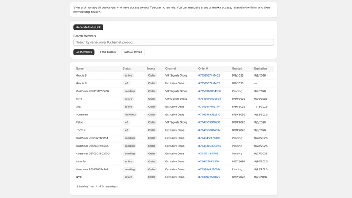Select the Customer 9585431216266 name cell
The height and width of the screenshot is (198, 352).
(92, 146)
